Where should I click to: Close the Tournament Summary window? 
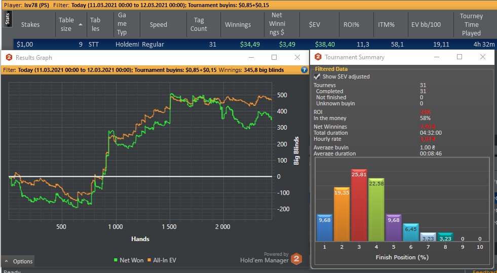click(483, 57)
